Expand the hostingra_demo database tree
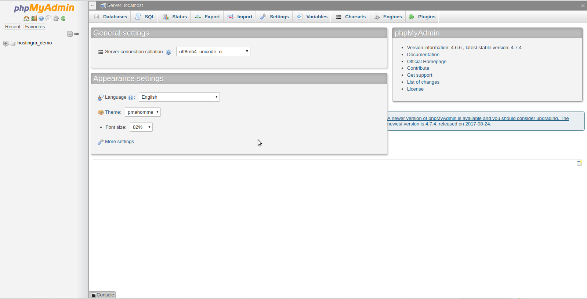Screen dimensions: 587x299 pos(6,43)
